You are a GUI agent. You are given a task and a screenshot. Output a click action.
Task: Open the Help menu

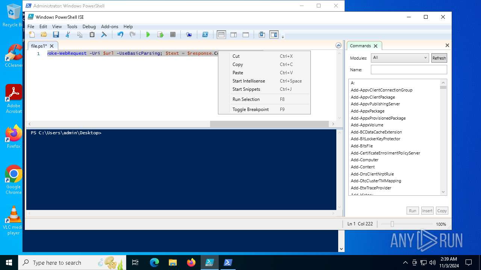tap(128, 27)
